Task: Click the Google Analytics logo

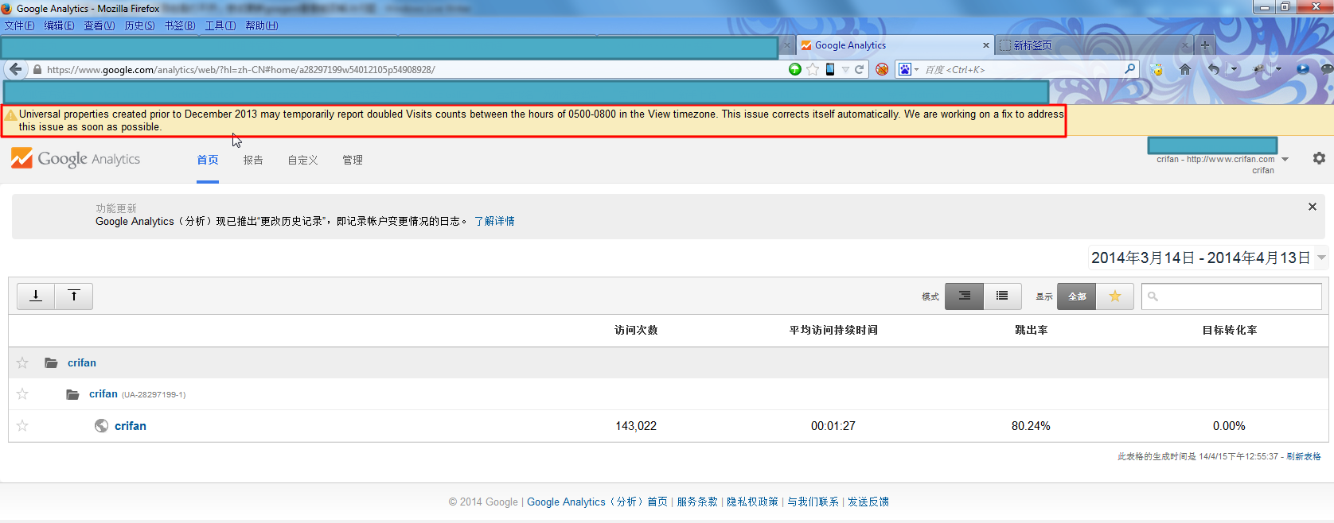Action: point(76,158)
